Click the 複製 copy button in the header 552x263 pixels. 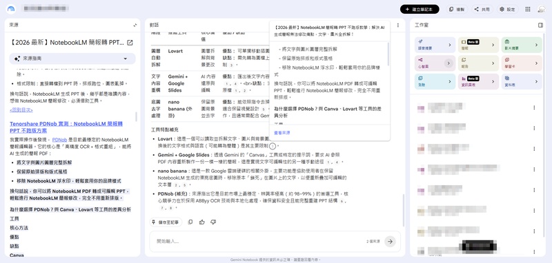pyautogui.click(x=457, y=10)
